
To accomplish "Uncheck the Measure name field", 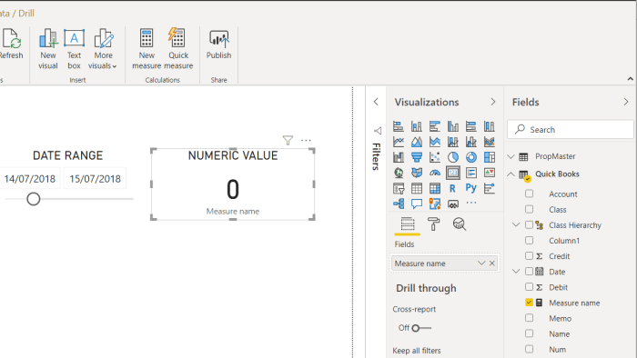I will pos(529,303).
